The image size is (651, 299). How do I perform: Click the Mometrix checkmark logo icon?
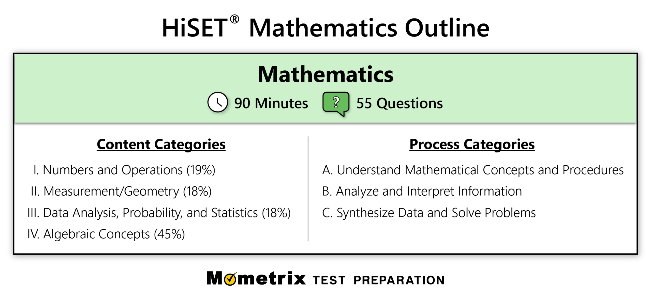tap(231, 279)
